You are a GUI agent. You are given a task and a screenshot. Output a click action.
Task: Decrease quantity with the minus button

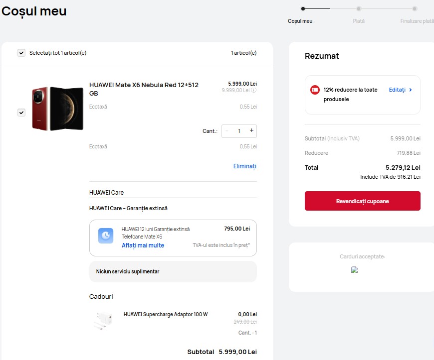(x=227, y=131)
